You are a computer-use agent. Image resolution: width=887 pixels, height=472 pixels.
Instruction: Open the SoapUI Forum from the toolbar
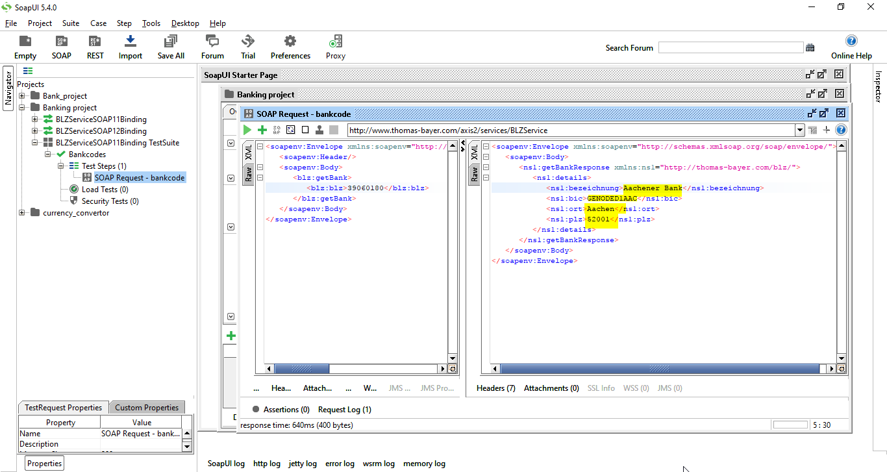pyautogui.click(x=212, y=46)
